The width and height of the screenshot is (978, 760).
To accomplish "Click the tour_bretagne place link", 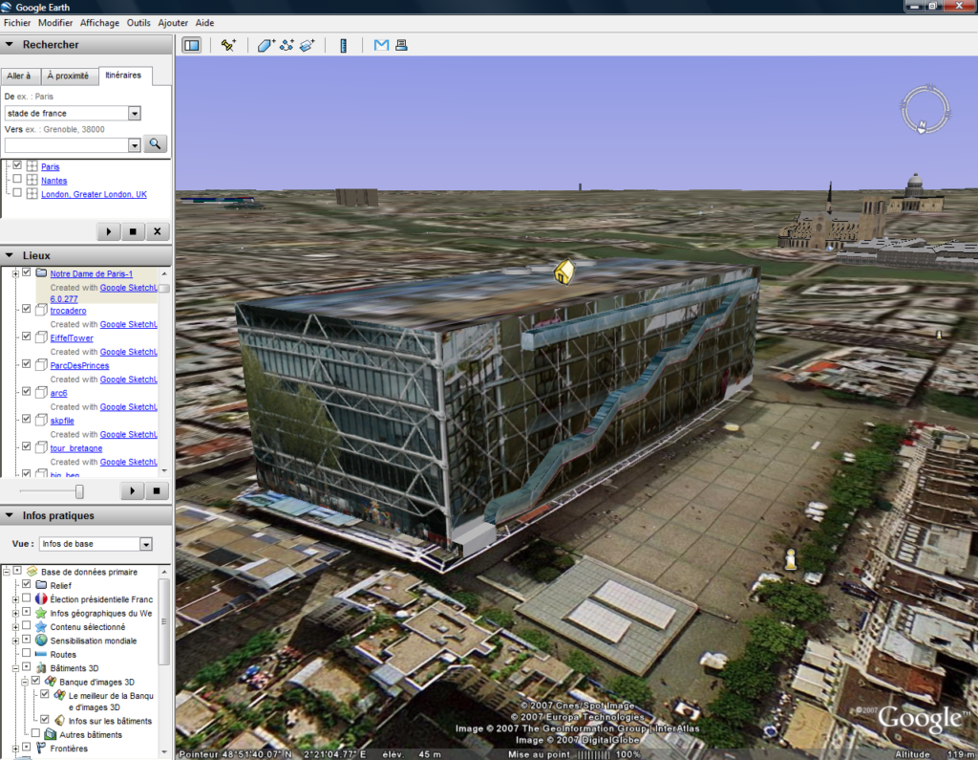I will point(76,447).
